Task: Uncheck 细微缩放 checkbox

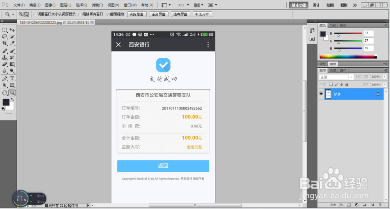Action: pos(108,14)
